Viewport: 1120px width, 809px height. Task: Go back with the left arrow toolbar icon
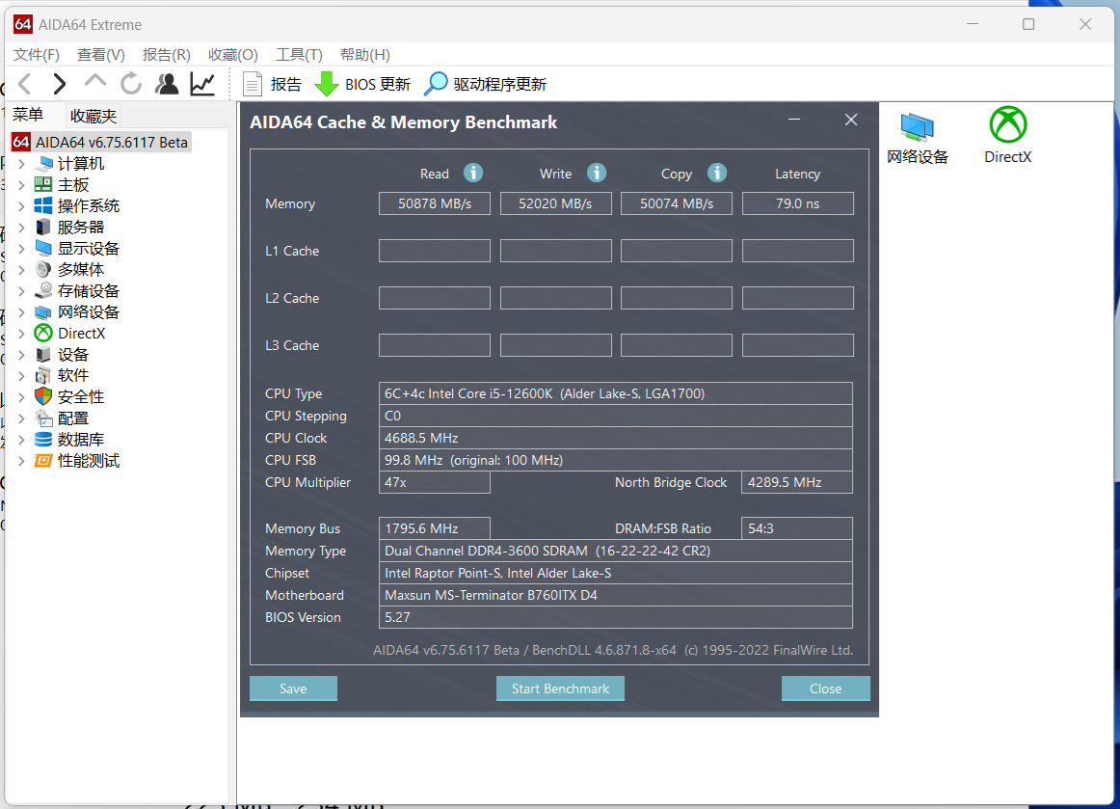click(x=25, y=84)
